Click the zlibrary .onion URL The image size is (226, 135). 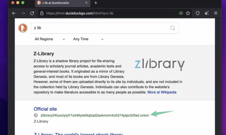point(95,115)
